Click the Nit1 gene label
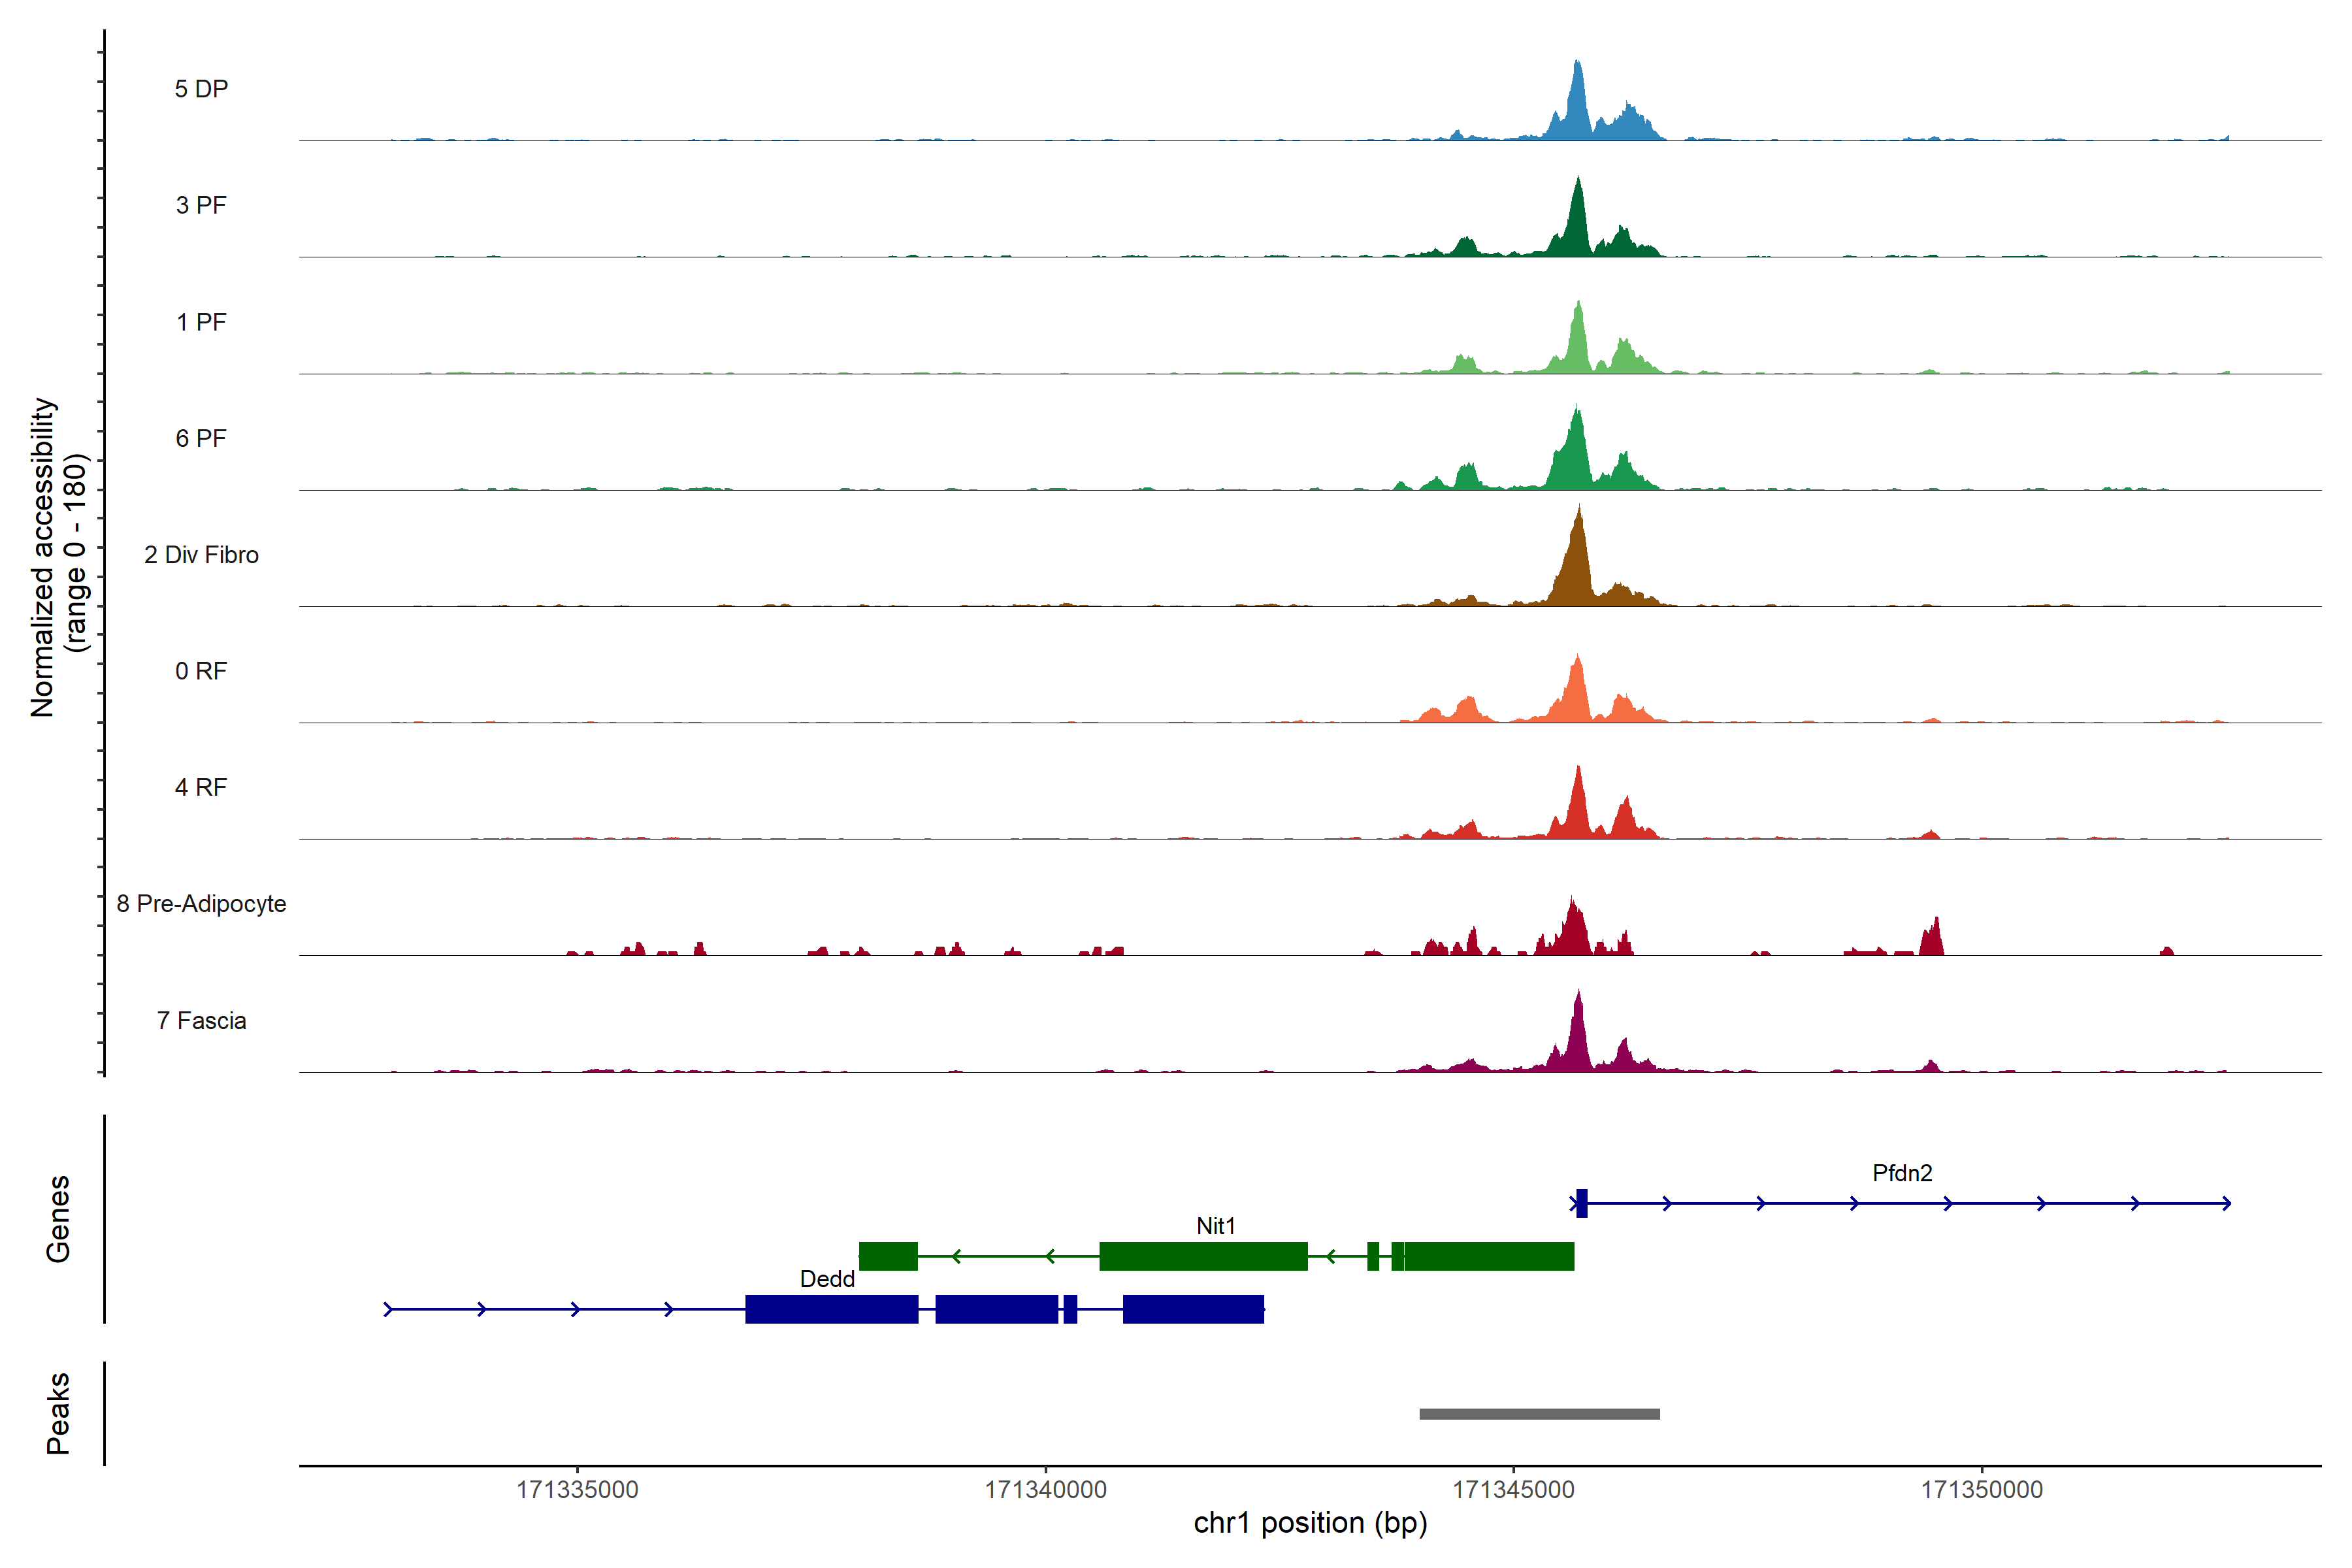Image resolution: width=2352 pixels, height=1568 pixels. (x=1216, y=1226)
